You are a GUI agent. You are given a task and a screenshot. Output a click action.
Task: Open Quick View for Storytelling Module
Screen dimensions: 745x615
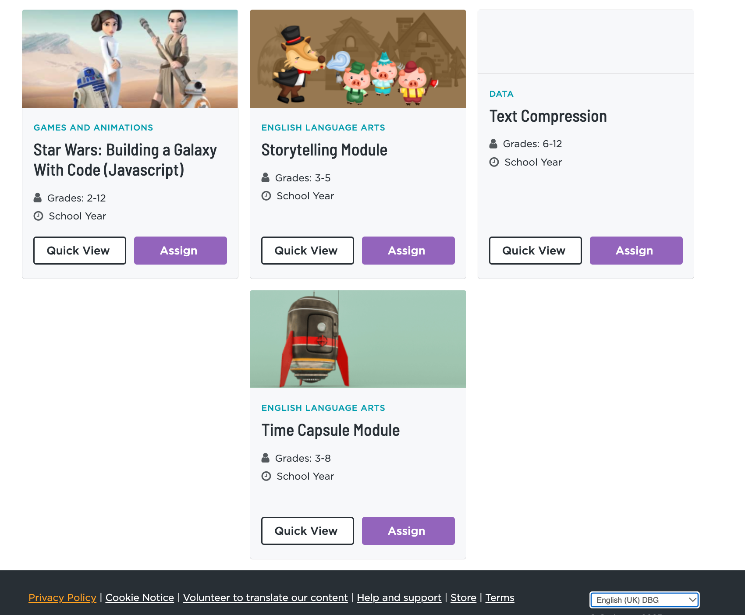308,251
